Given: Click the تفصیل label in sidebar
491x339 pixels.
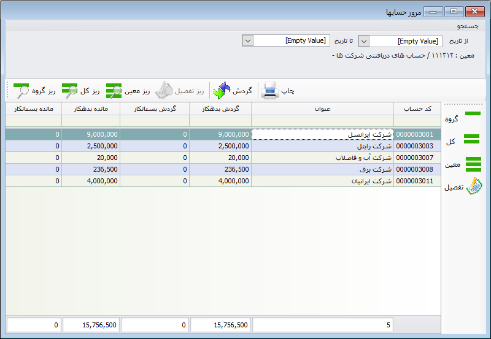Looking at the screenshot, I should point(454,187).
